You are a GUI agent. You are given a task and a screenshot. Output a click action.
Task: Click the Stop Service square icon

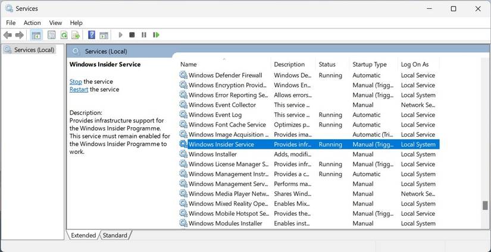[132, 35]
